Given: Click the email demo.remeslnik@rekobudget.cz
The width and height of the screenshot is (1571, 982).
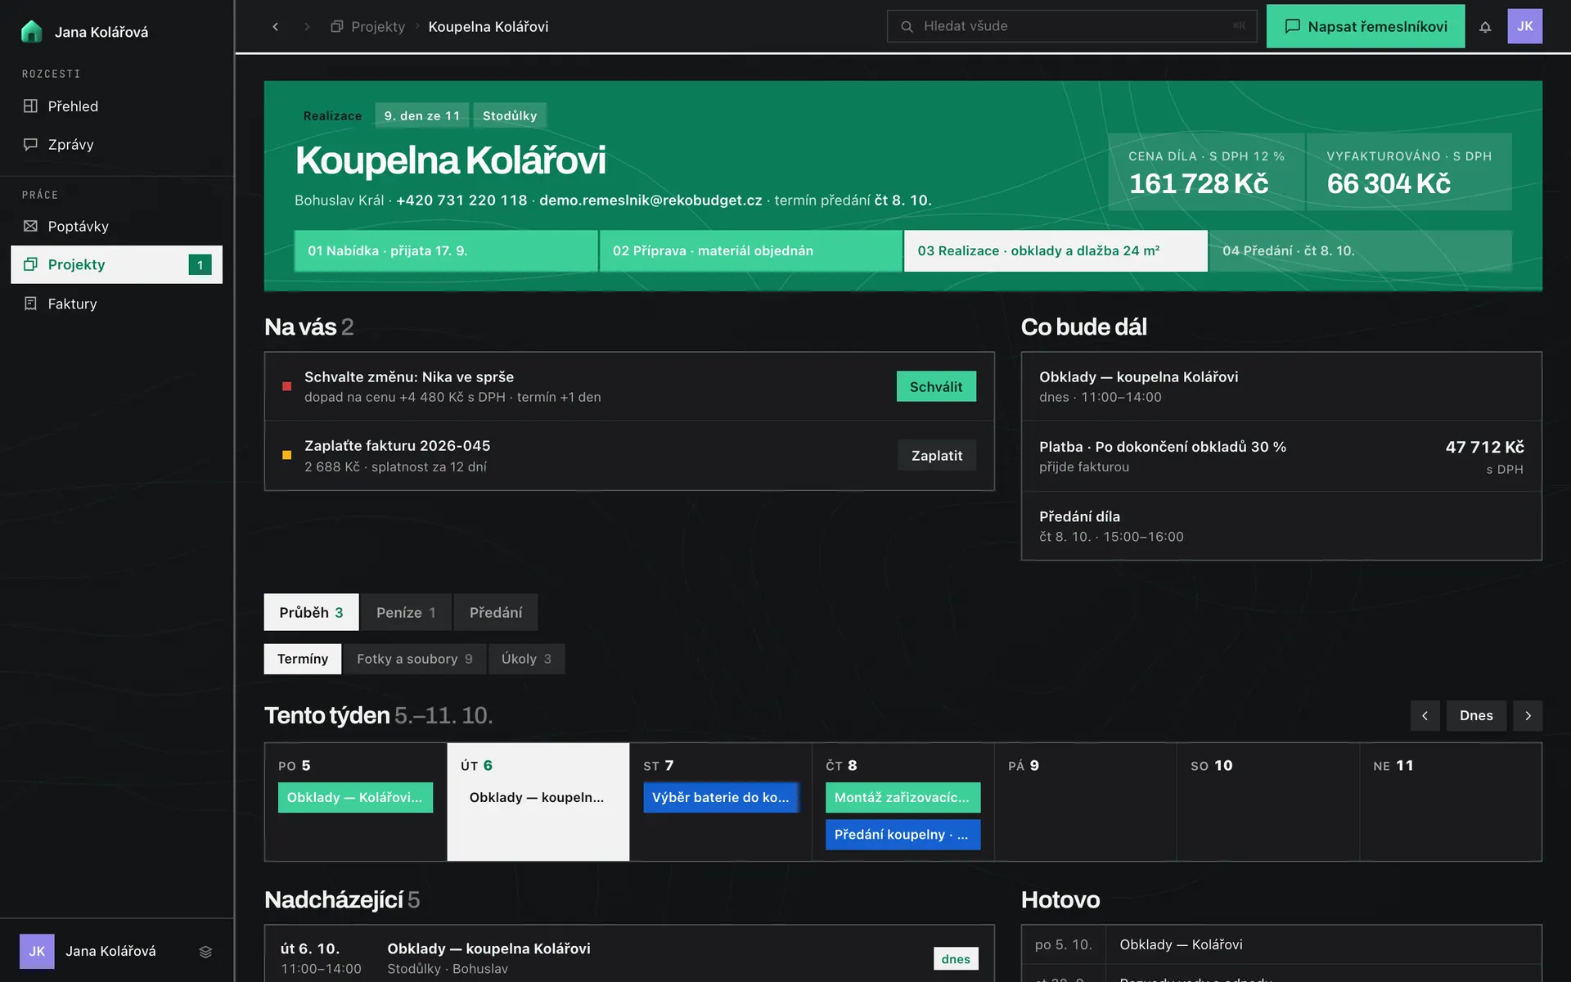Looking at the screenshot, I should (x=650, y=200).
